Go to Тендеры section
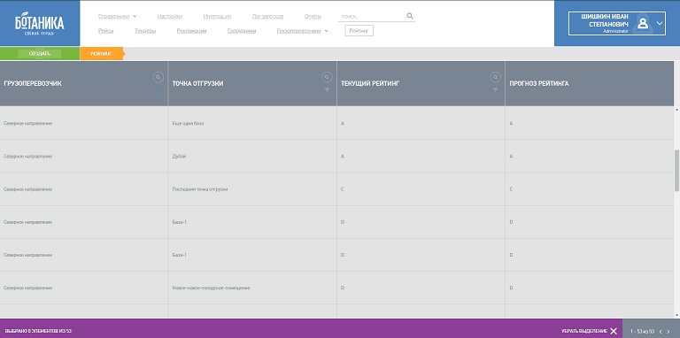 pyautogui.click(x=145, y=31)
